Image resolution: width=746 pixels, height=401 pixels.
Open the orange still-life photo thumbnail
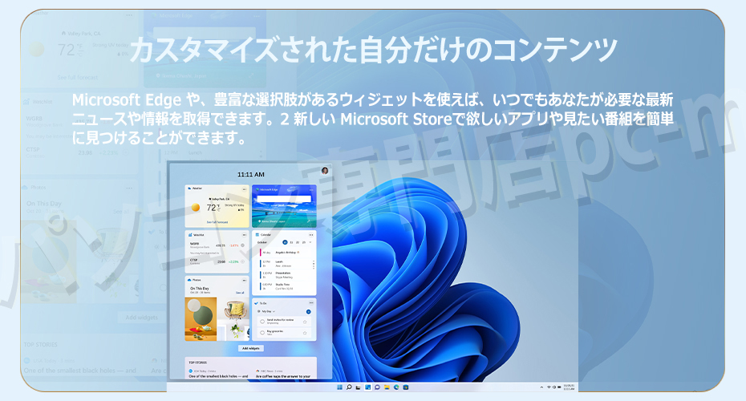click(201, 319)
